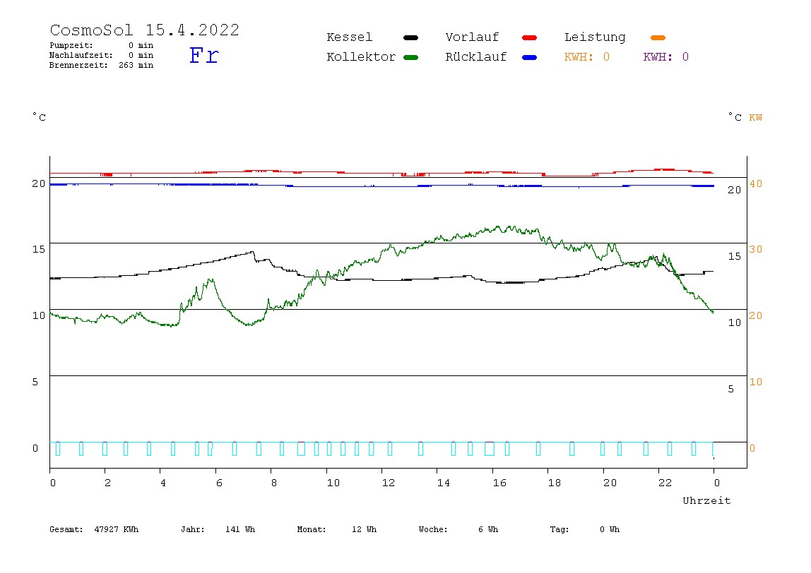Click the Nachlaufzeit 0 min line
Image resolution: width=811 pixels, height=573 pixels.
point(102,55)
